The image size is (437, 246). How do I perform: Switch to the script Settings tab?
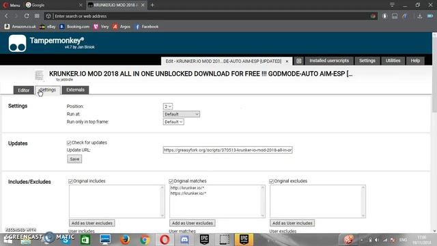48,90
